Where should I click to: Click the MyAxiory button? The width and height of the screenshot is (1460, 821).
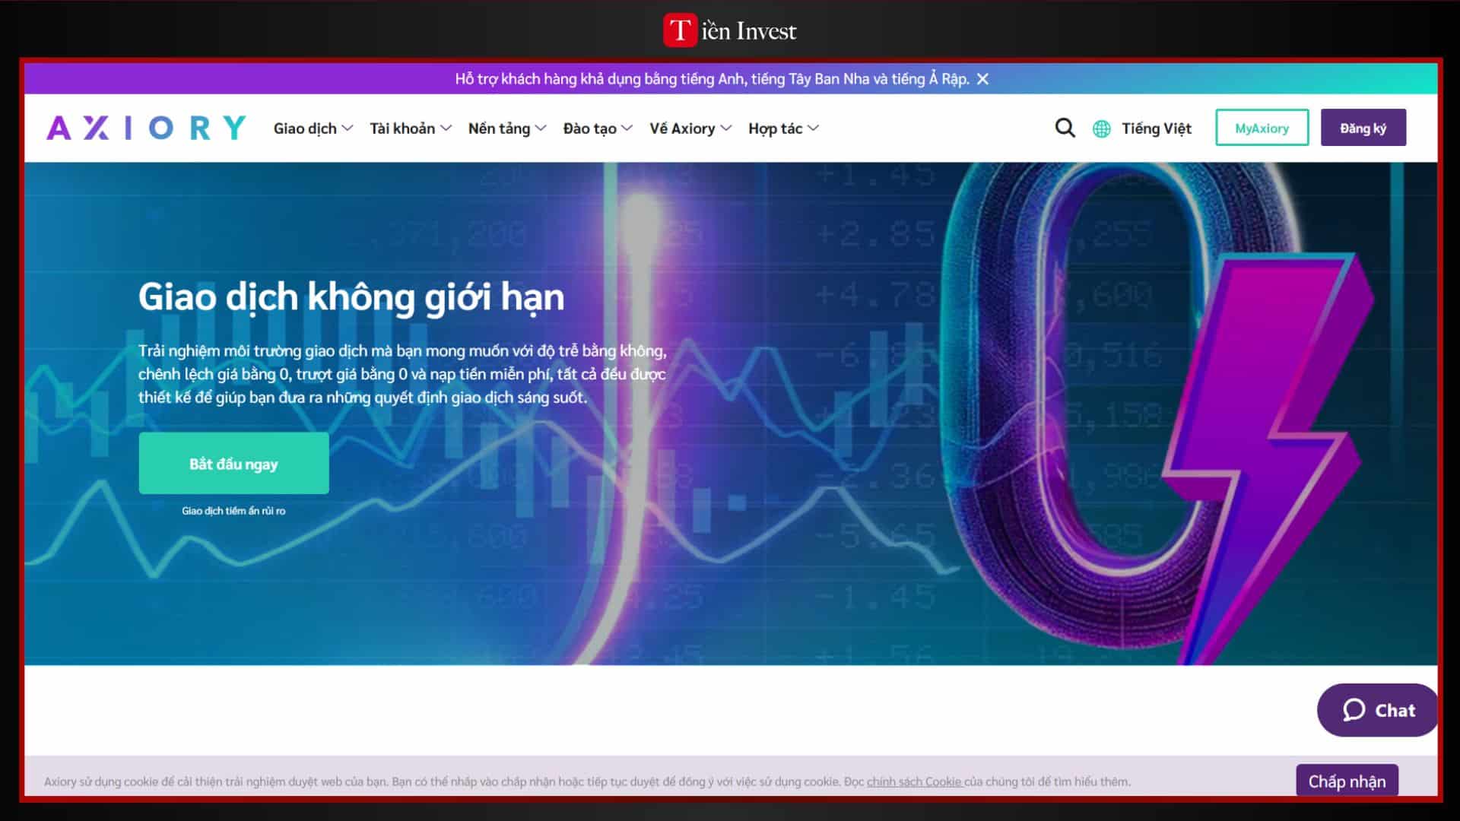click(x=1262, y=128)
